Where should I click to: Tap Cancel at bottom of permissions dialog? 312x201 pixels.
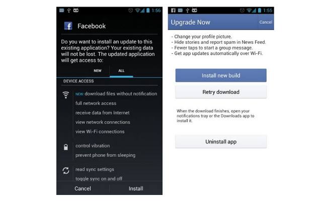click(x=83, y=188)
